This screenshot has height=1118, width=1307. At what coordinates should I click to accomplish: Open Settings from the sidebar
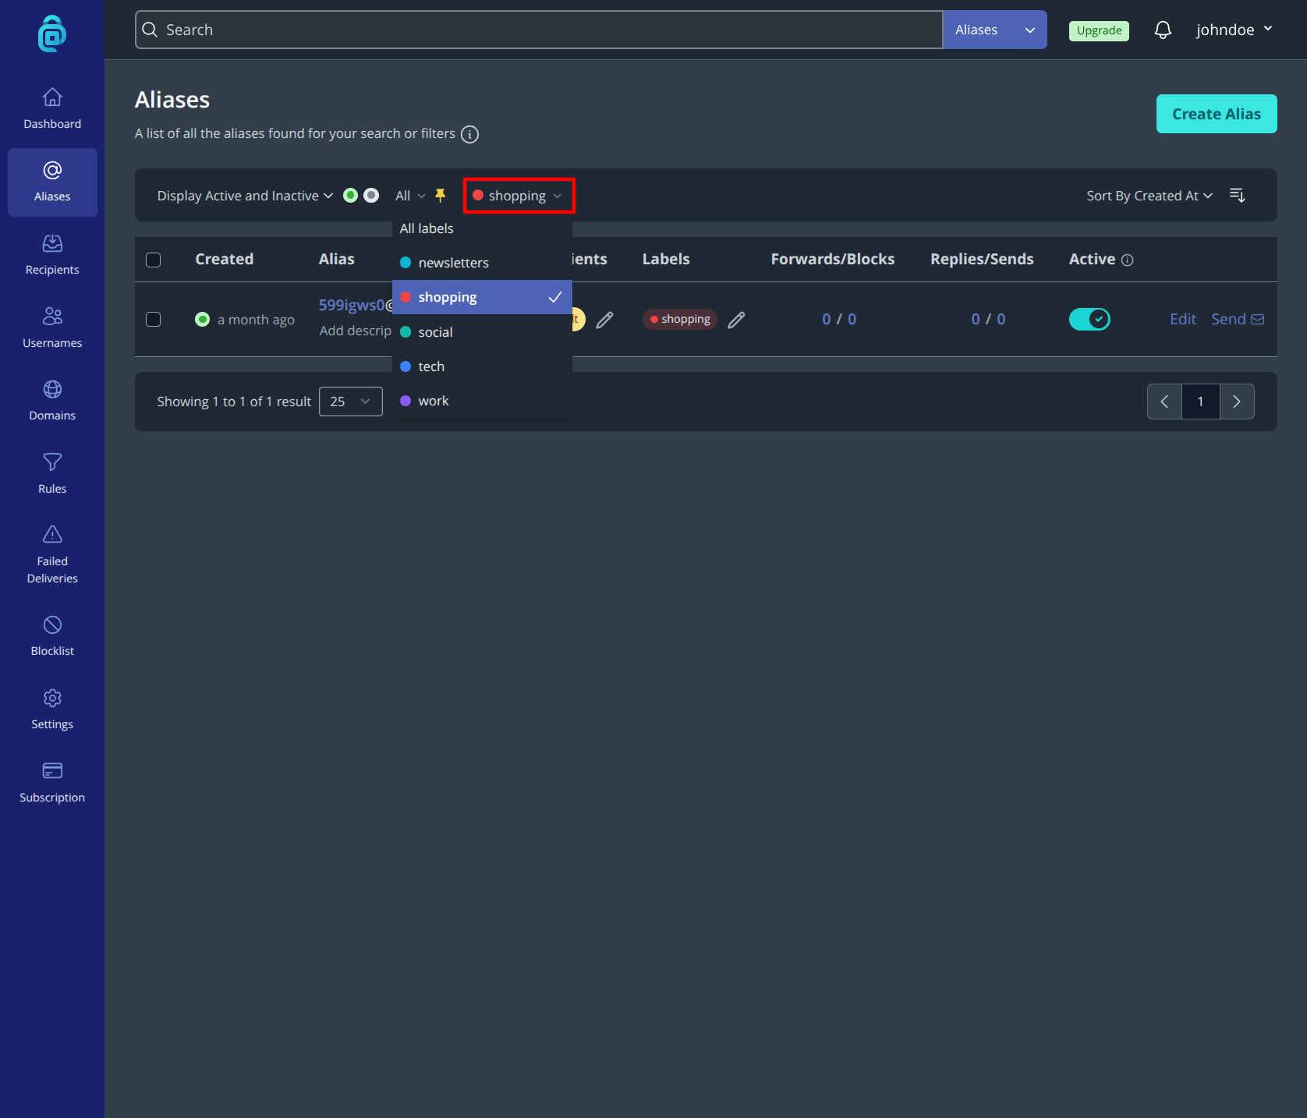(52, 709)
